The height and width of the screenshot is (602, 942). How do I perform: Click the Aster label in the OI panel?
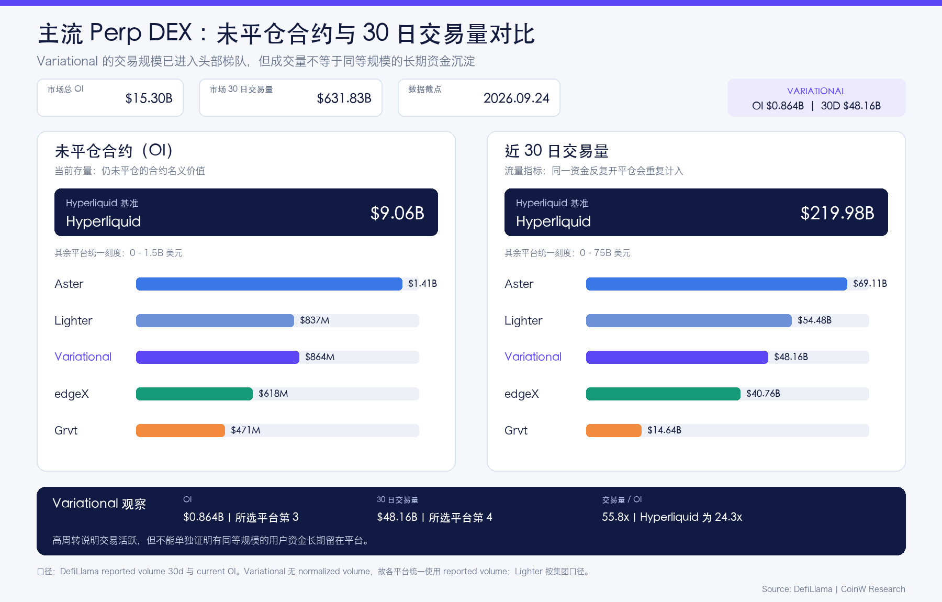pyautogui.click(x=69, y=284)
